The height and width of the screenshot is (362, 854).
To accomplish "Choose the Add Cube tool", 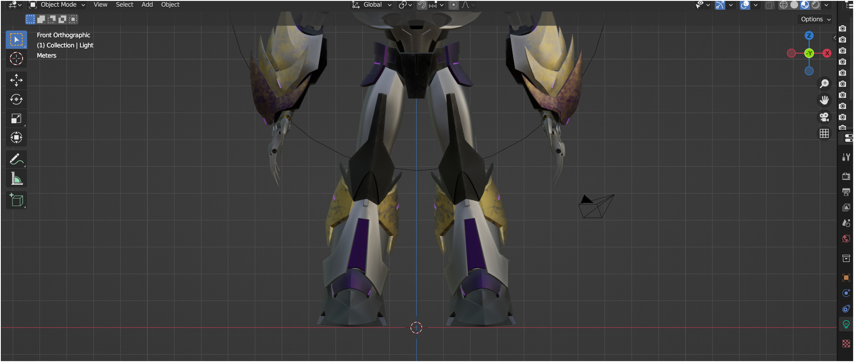I will [x=16, y=200].
